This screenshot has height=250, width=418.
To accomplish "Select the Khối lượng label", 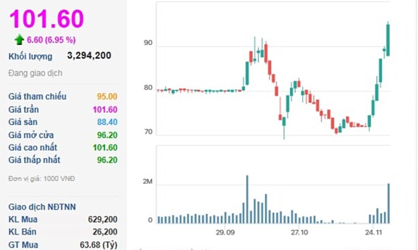I will 30,56.
